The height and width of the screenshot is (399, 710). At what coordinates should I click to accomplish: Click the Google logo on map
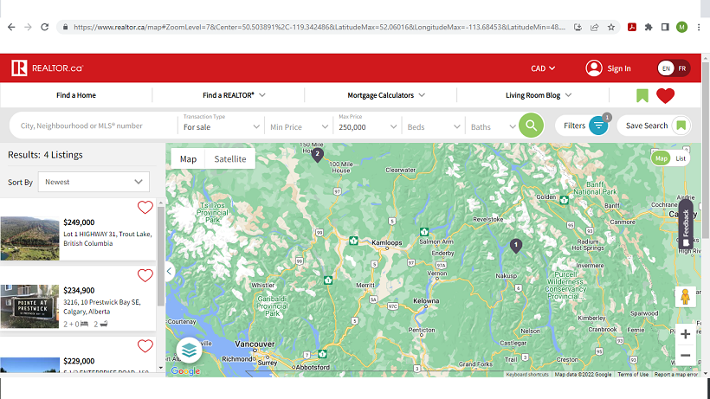coord(185,371)
